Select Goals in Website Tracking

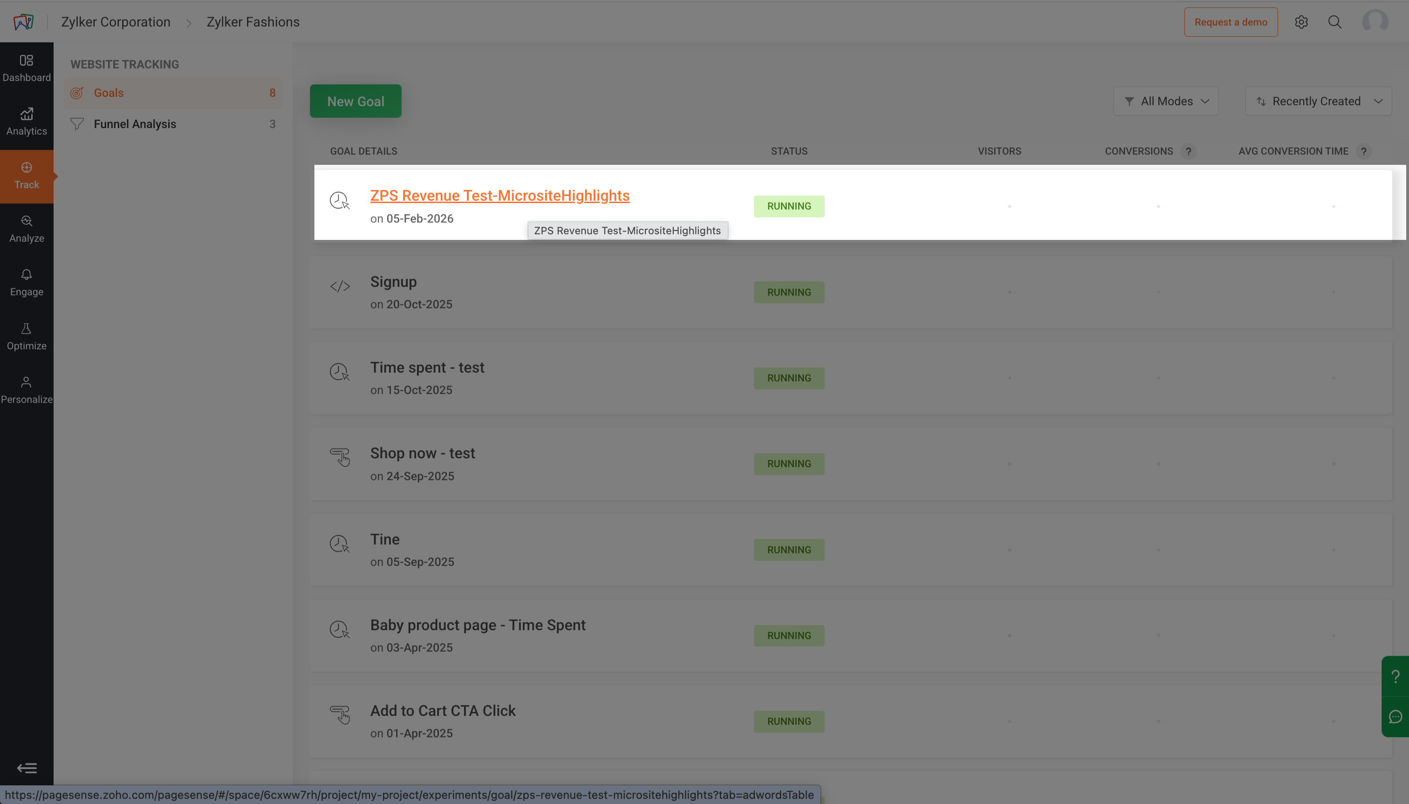click(109, 93)
